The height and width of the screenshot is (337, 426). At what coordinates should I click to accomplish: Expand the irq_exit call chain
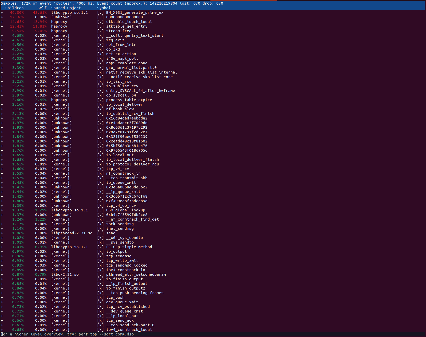(2, 40)
